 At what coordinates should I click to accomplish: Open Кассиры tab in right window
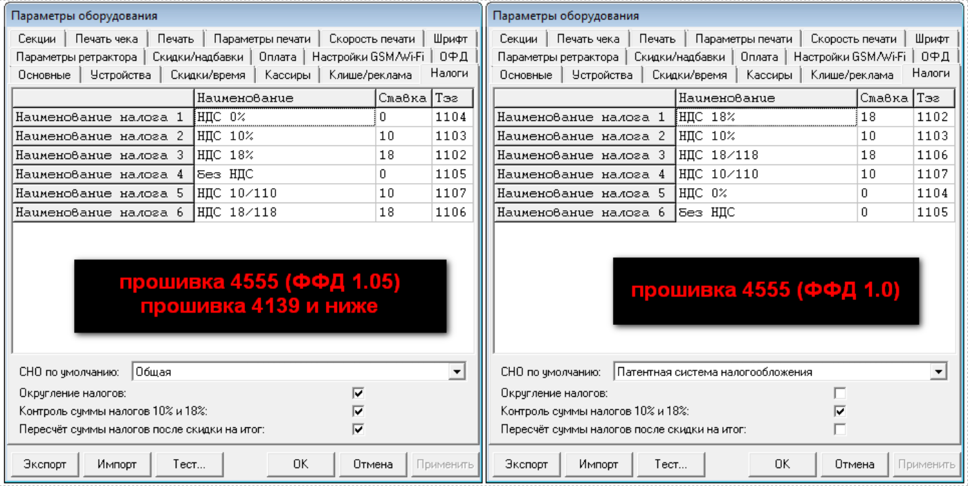[768, 75]
